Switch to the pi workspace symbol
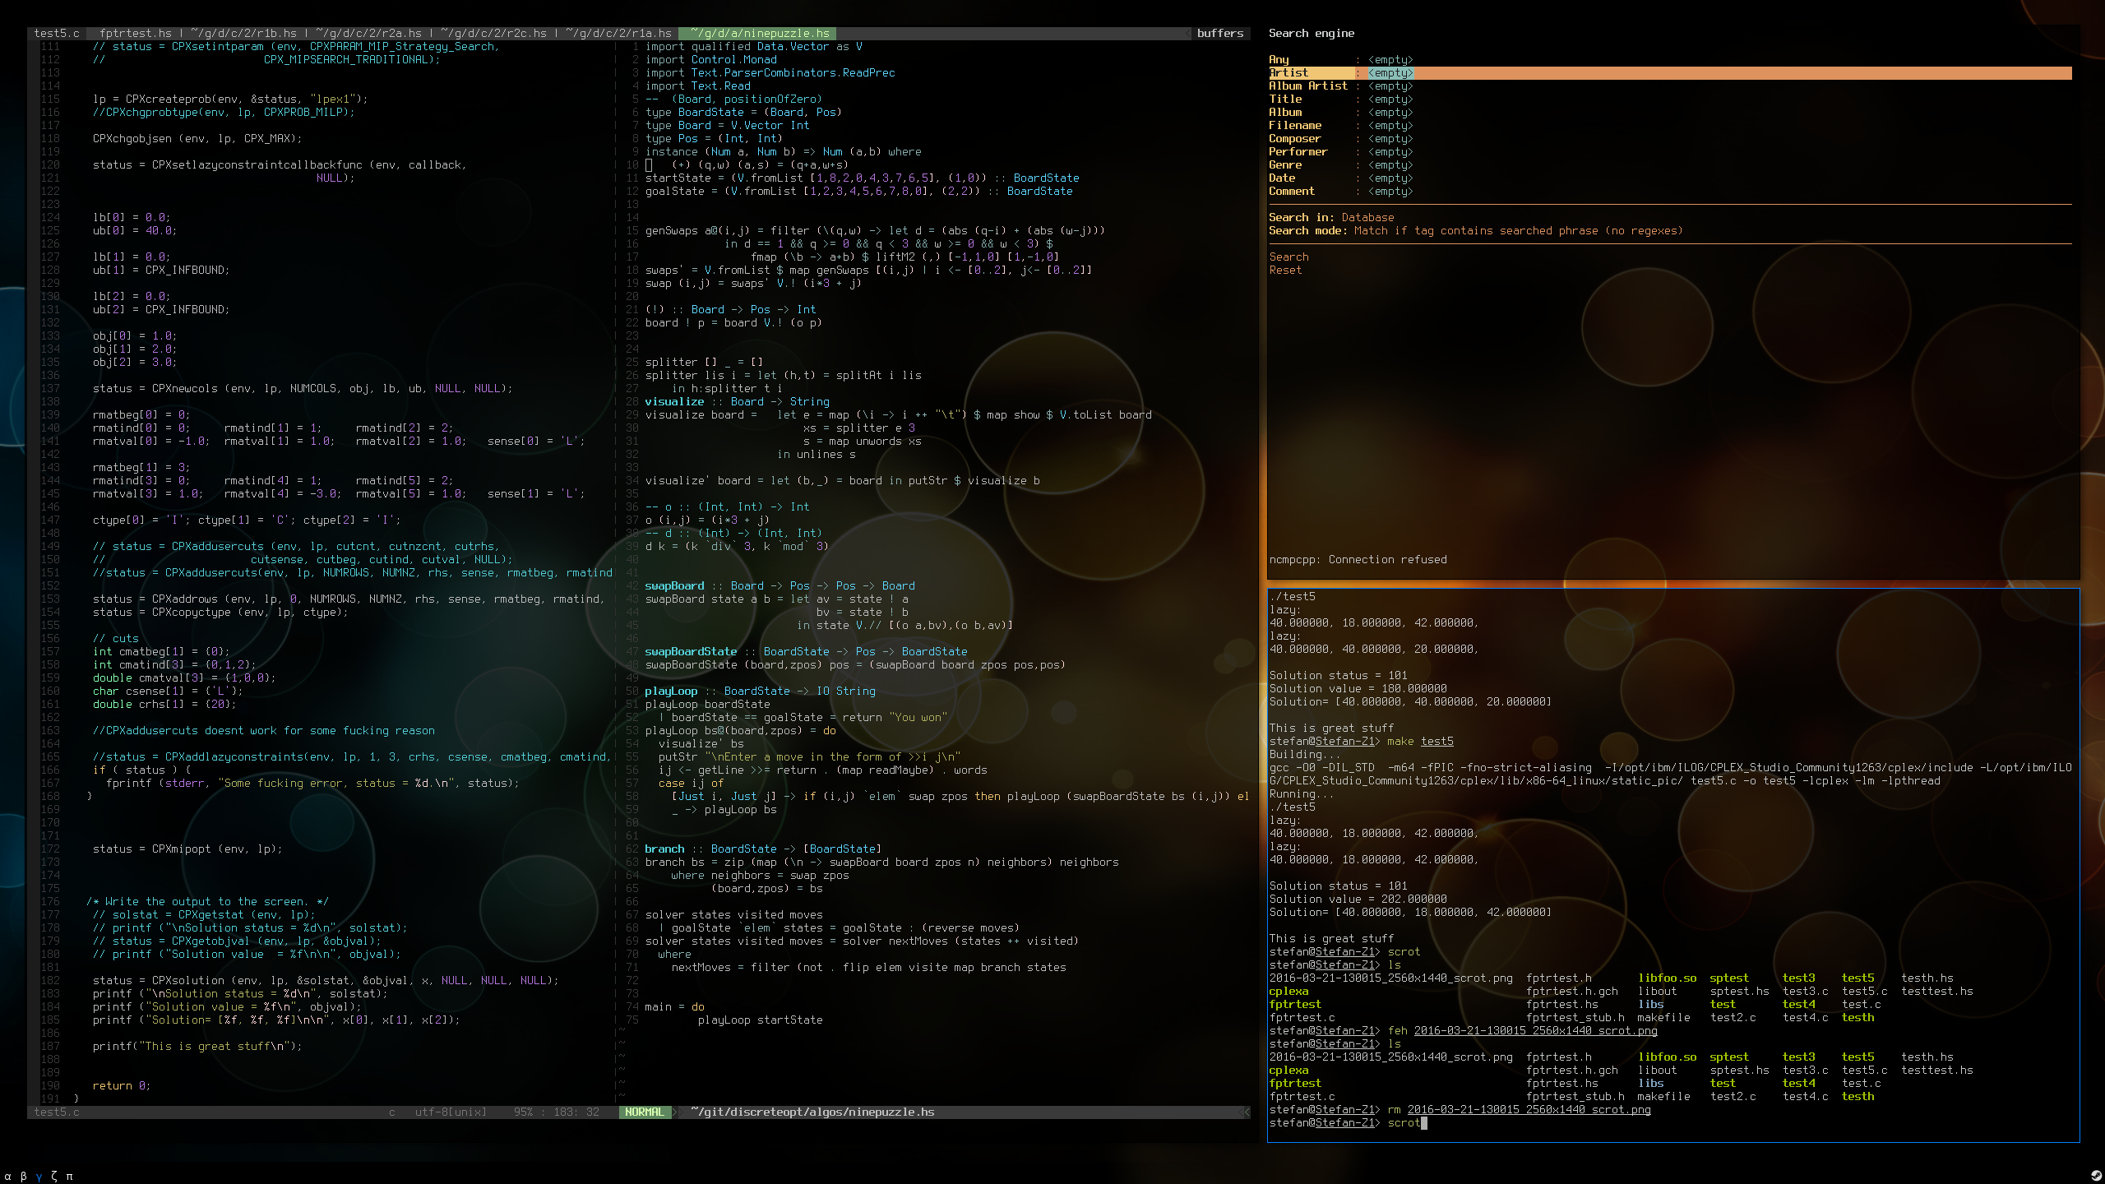Image resolution: width=2105 pixels, height=1184 pixels. tap(70, 1177)
